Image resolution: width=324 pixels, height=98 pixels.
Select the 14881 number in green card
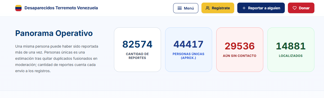coord(291,46)
